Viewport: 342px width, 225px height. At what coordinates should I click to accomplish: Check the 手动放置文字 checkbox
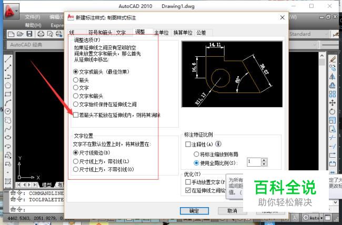[x=188, y=182]
